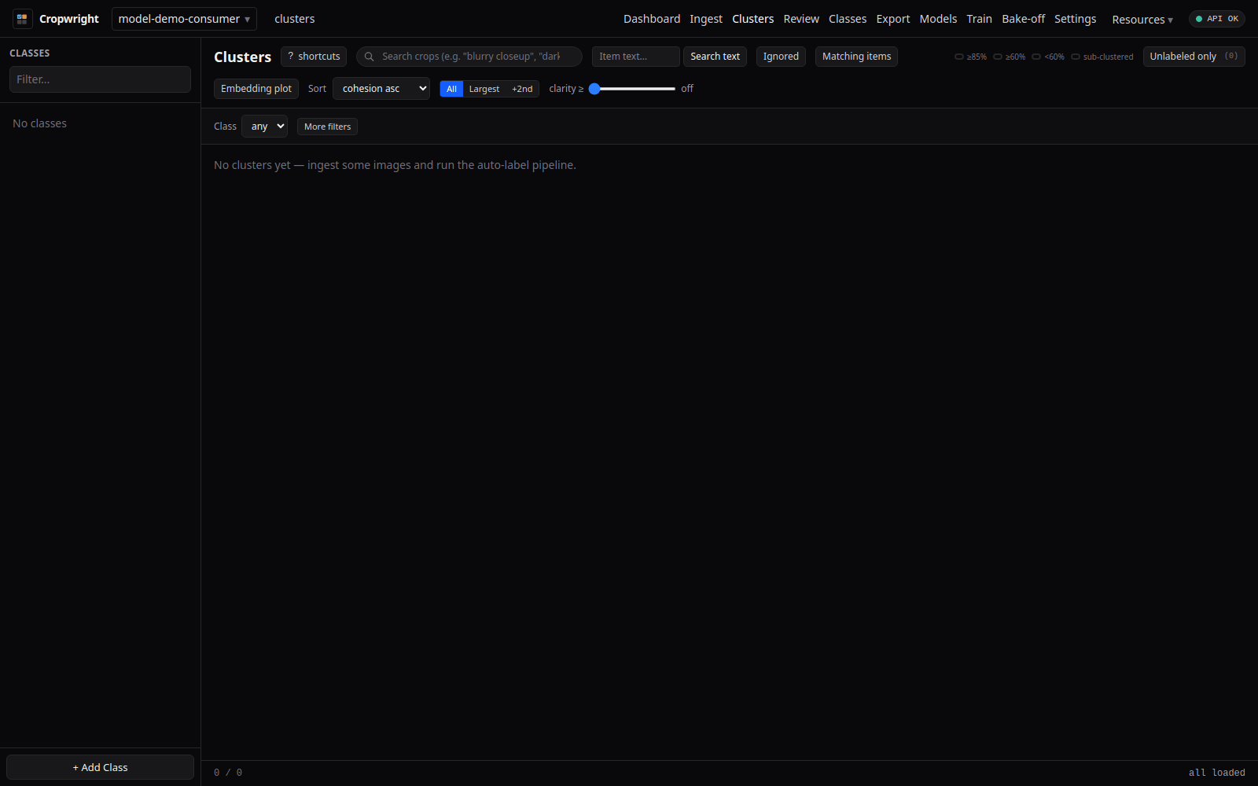The height and width of the screenshot is (786, 1258).
Task: Open the Bake-off page
Action: tap(1023, 19)
